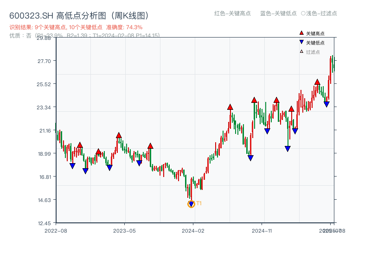Viewport: 371px width, 278px height.
Task: Click the hollow 过滤点 legend triangle
Action: (x=301, y=51)
